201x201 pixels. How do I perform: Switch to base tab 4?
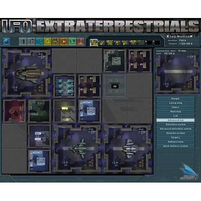[117, 43]
